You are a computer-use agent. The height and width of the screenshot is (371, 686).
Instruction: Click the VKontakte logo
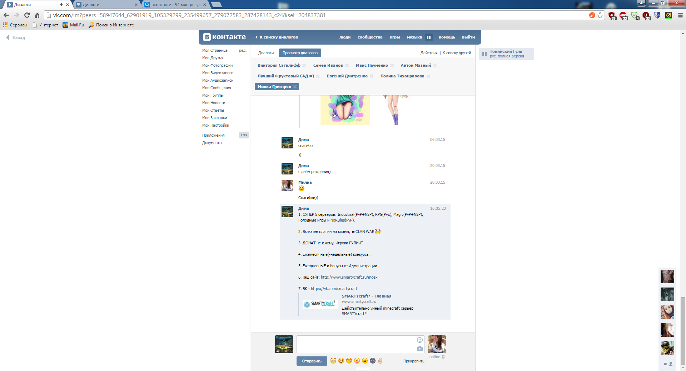(x=224, y=37)
